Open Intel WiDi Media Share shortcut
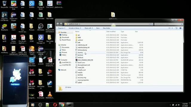 32,62
